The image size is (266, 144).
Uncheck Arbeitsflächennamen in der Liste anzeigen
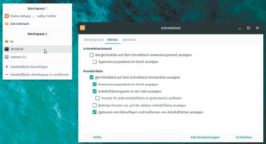point(94,91)
